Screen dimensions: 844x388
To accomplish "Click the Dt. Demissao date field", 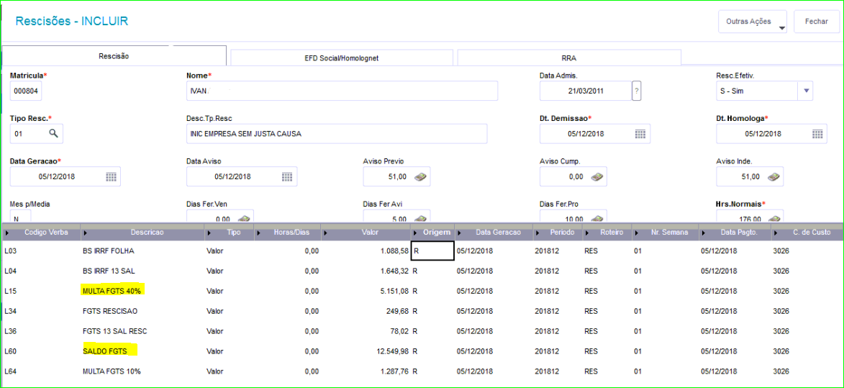I will tap(595, 133).
